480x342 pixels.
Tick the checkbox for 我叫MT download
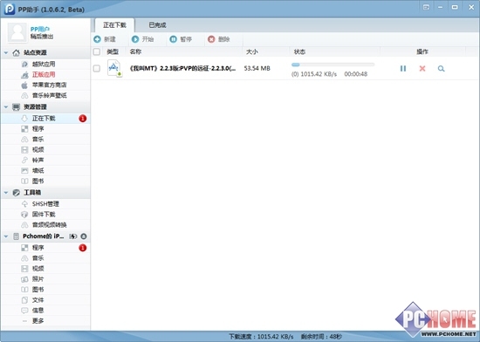tap(97, 68)
